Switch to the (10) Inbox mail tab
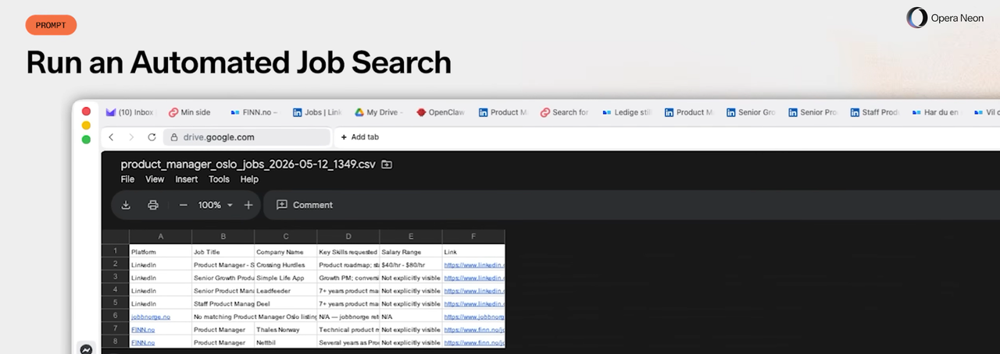Image resolution: width=1000 pixels, height=354 pixels. (130, 112)
